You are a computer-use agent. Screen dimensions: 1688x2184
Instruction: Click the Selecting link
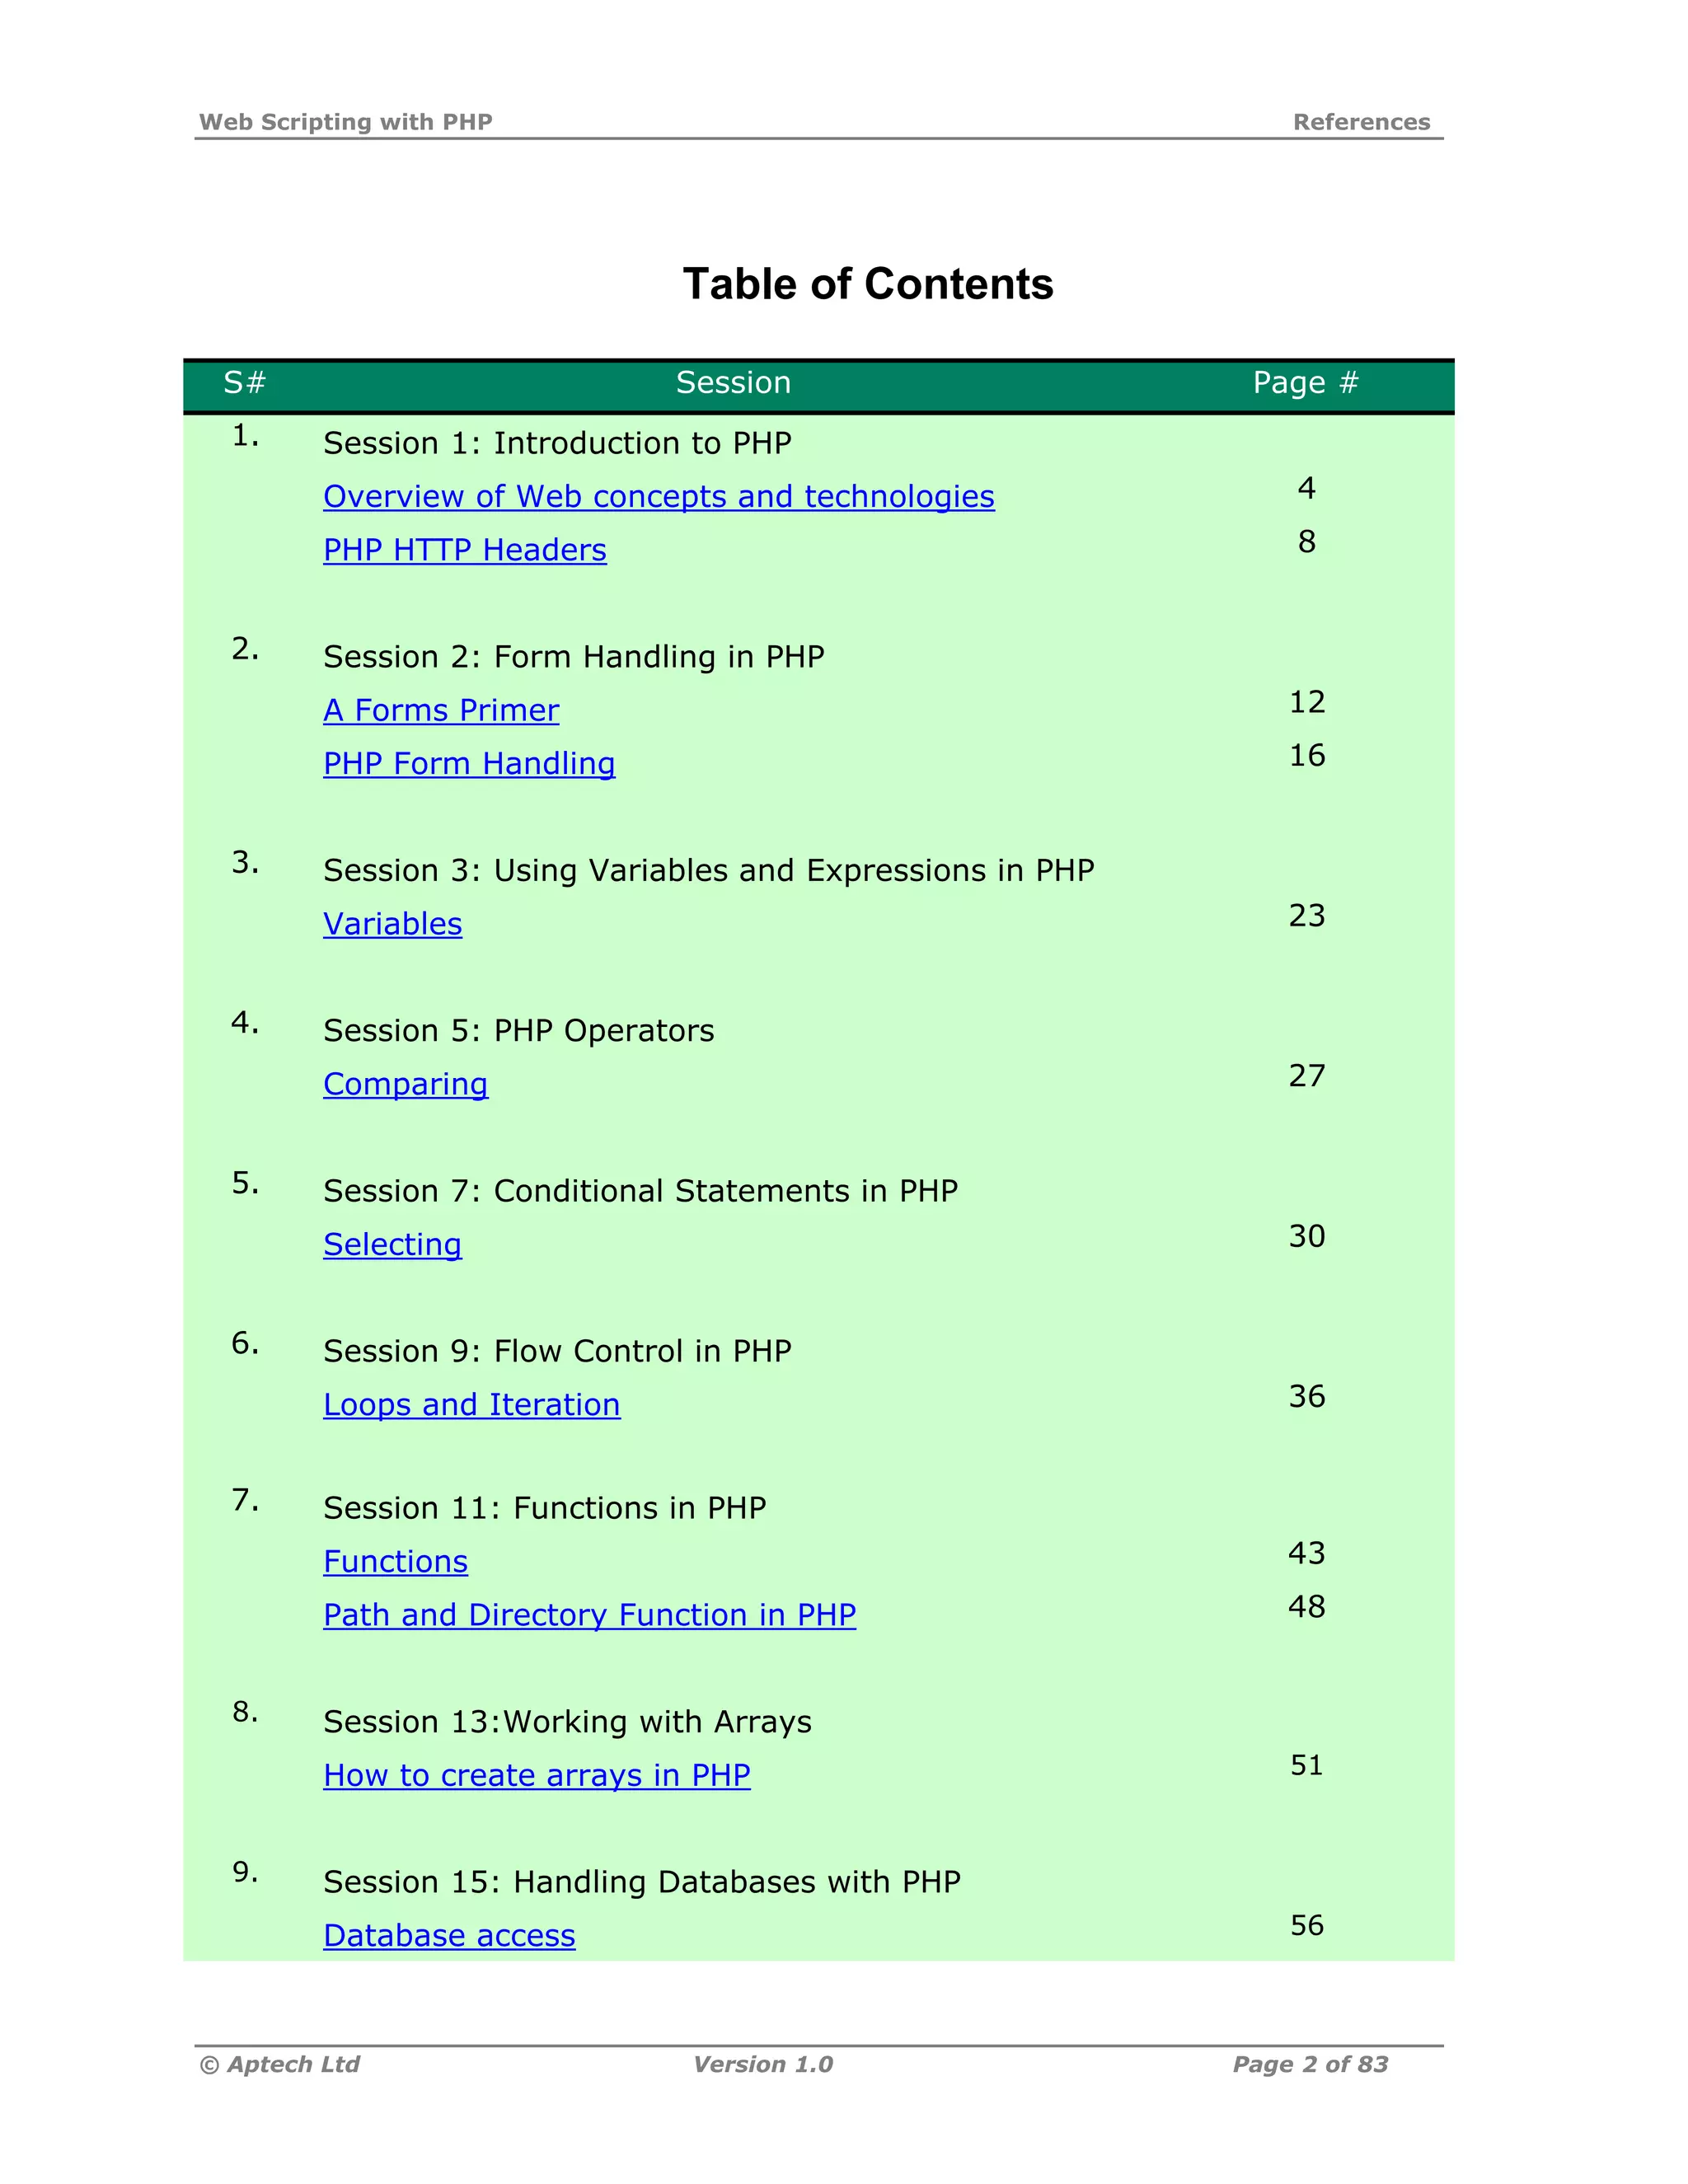392,1244
